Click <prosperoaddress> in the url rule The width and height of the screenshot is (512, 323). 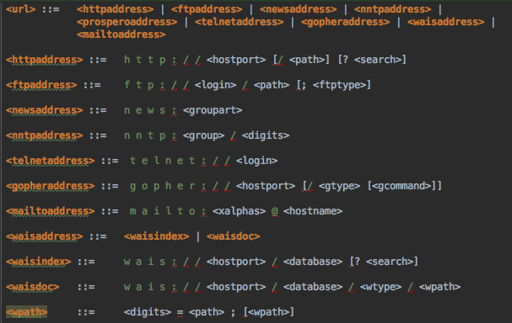pyautogui.click(x=127, y=22)
